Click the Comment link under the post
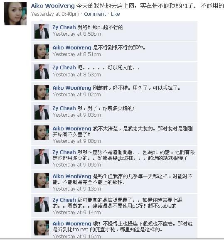 [x=95, y=14]
